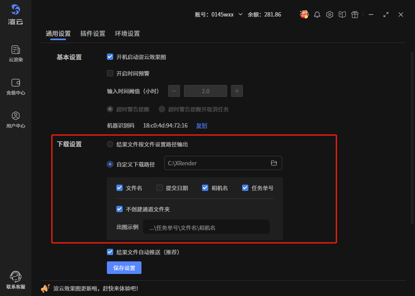Image resolution: width=415 pixels, height=296 pixels.
Task: Browse folder for custom download path
Action: (x=274, y=163)
